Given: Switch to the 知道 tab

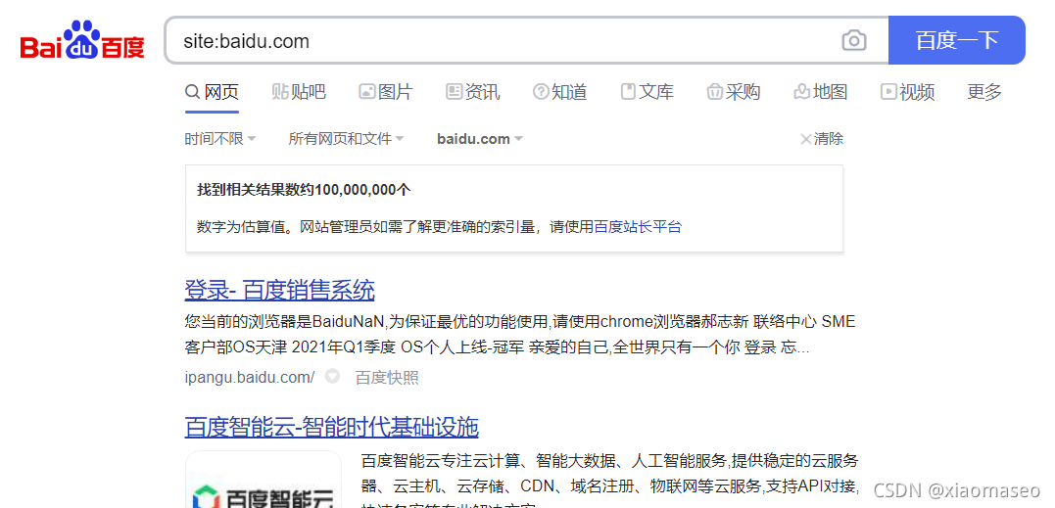Looking at the screenshot, I should pyautogui.click(x=559, y=92).
